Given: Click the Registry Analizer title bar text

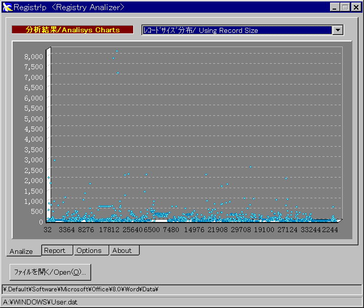Looking at the screenshot, I should [x=69, y=8].
